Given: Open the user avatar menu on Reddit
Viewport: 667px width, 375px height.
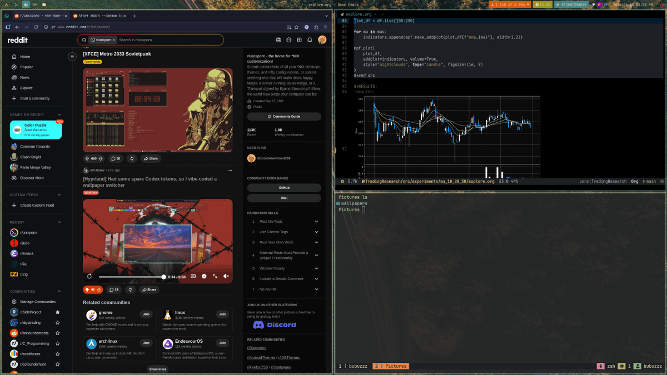Looking at the screenshot, I should tap(322, 40).
